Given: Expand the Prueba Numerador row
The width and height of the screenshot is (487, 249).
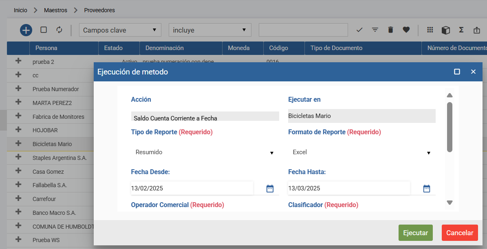Looking at the screenshot, I should [18, 88].
